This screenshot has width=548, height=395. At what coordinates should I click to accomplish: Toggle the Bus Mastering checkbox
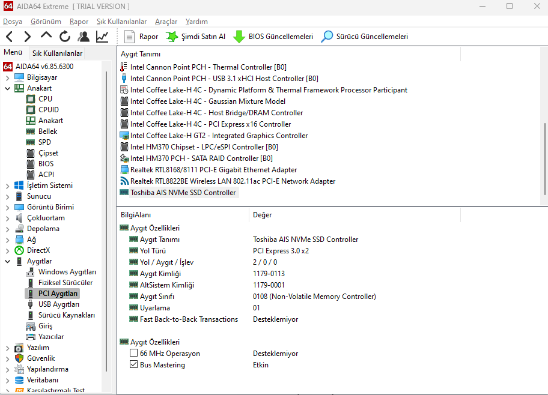coord(133,364)
